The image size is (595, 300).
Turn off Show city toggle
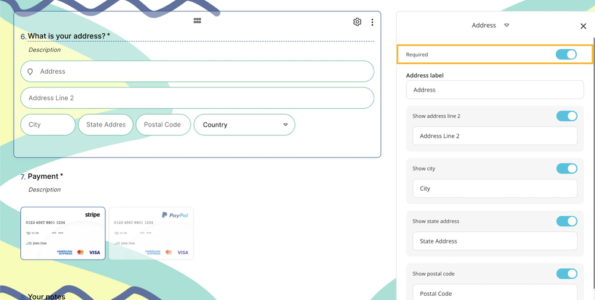(x=566, y=169)
